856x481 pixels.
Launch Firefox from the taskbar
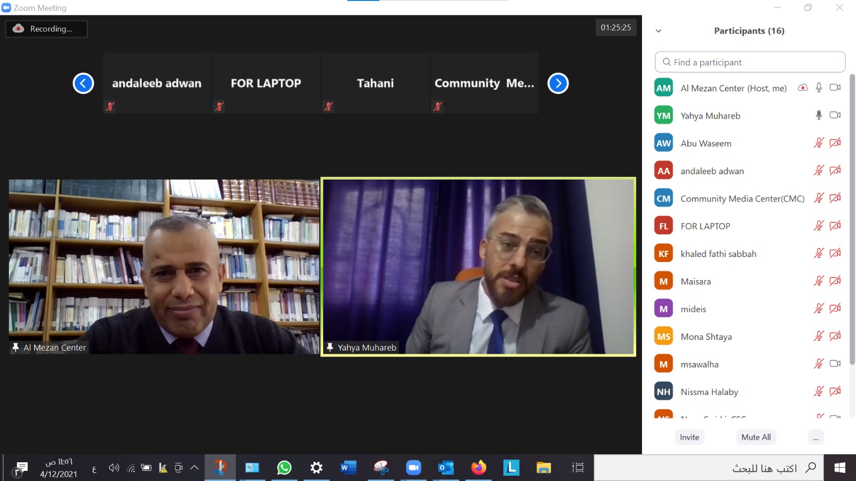coord(478,468)
